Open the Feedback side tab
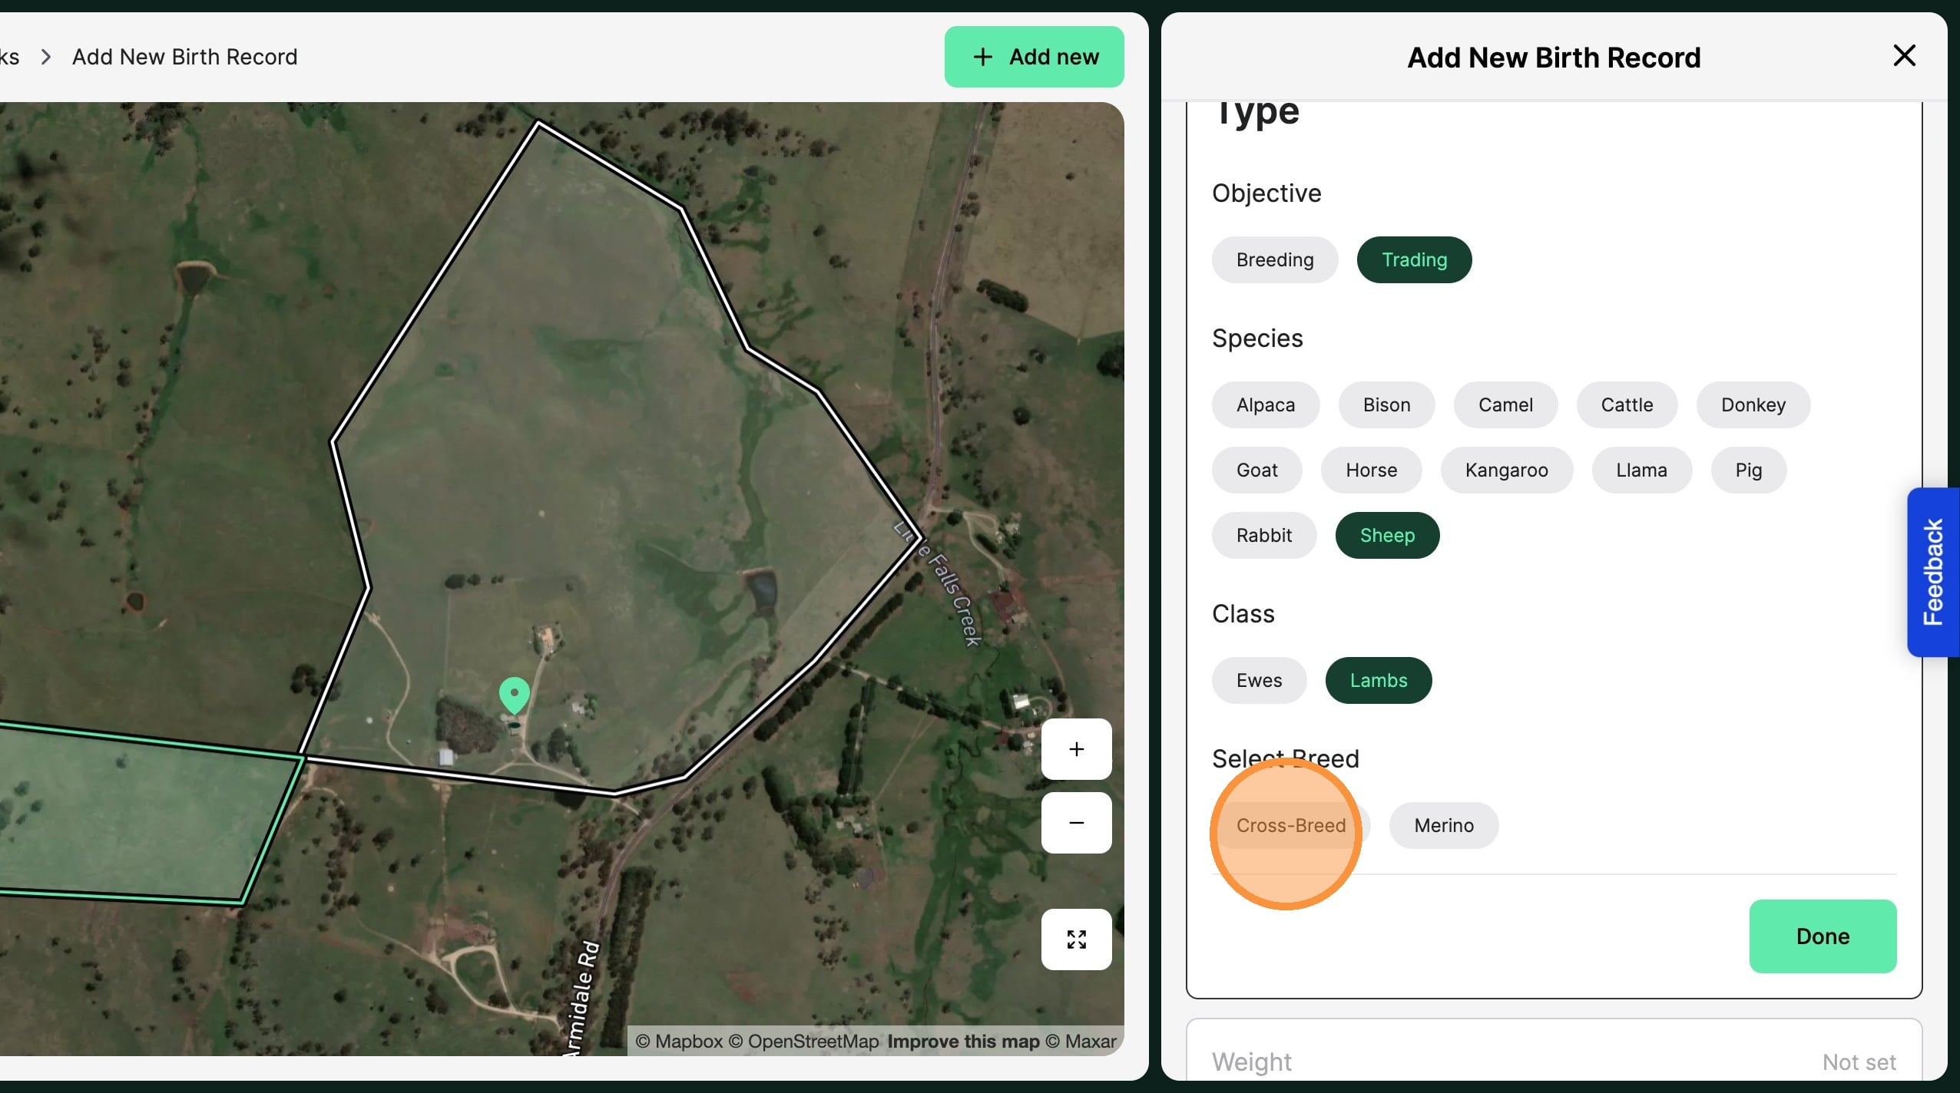 click(1932, 572)
